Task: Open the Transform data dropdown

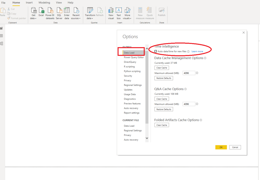Action: tap(90, 13)
